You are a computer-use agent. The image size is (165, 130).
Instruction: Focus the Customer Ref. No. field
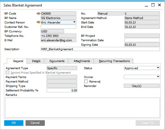tap(58, 27)
